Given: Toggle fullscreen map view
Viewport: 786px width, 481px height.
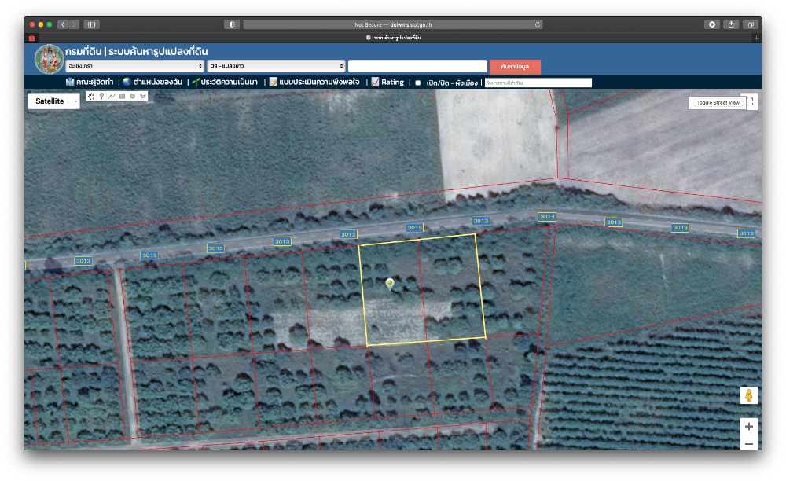Looking at the screenshot, I should 750,102.
